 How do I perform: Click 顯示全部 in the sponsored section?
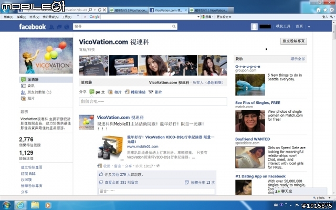point(298,59)
